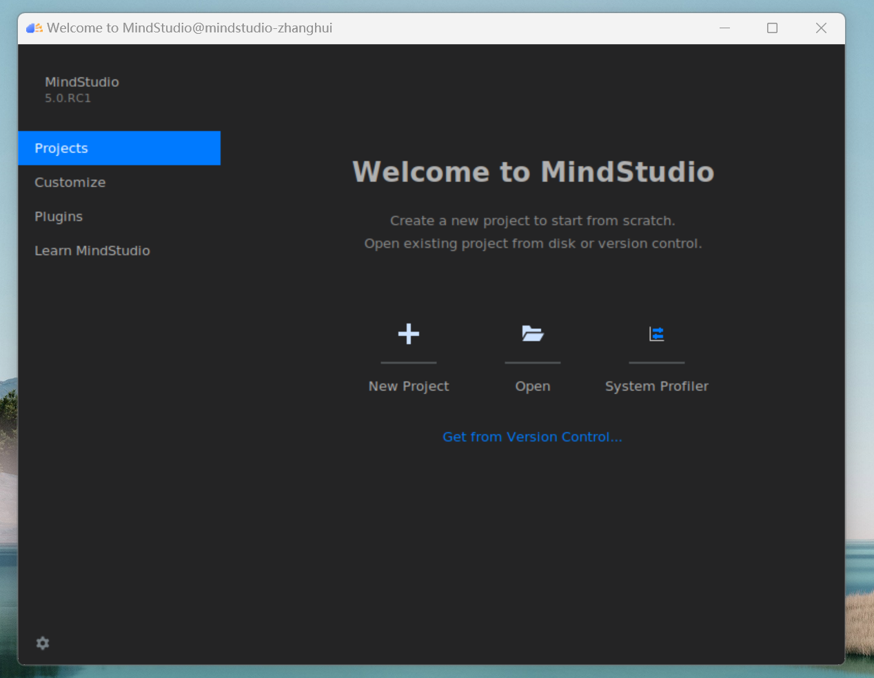874x678 pixels.
Task: Close the MindStudio welcome window
Action: pos(821,28)
